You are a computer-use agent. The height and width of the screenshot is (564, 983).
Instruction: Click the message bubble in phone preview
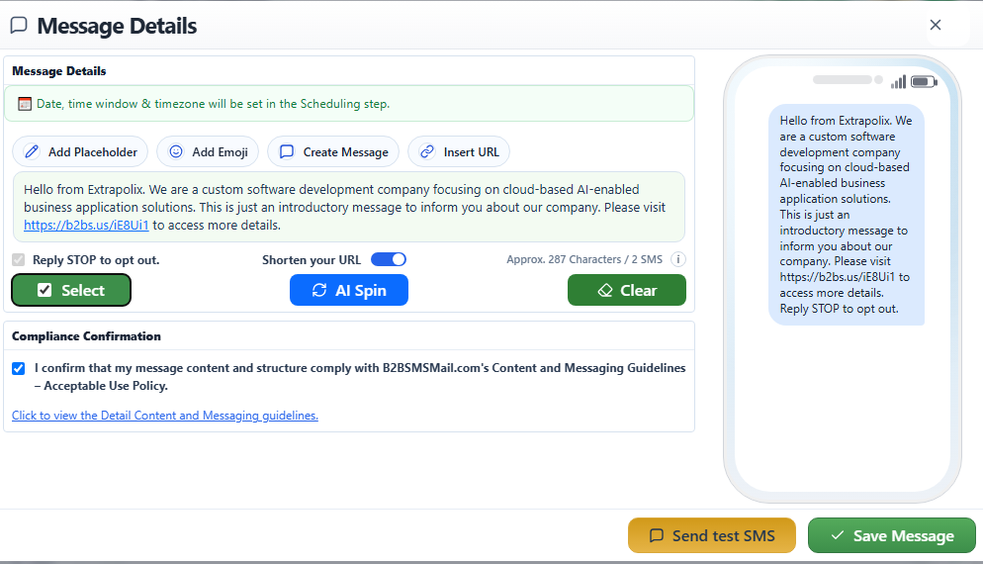point(847,215)
